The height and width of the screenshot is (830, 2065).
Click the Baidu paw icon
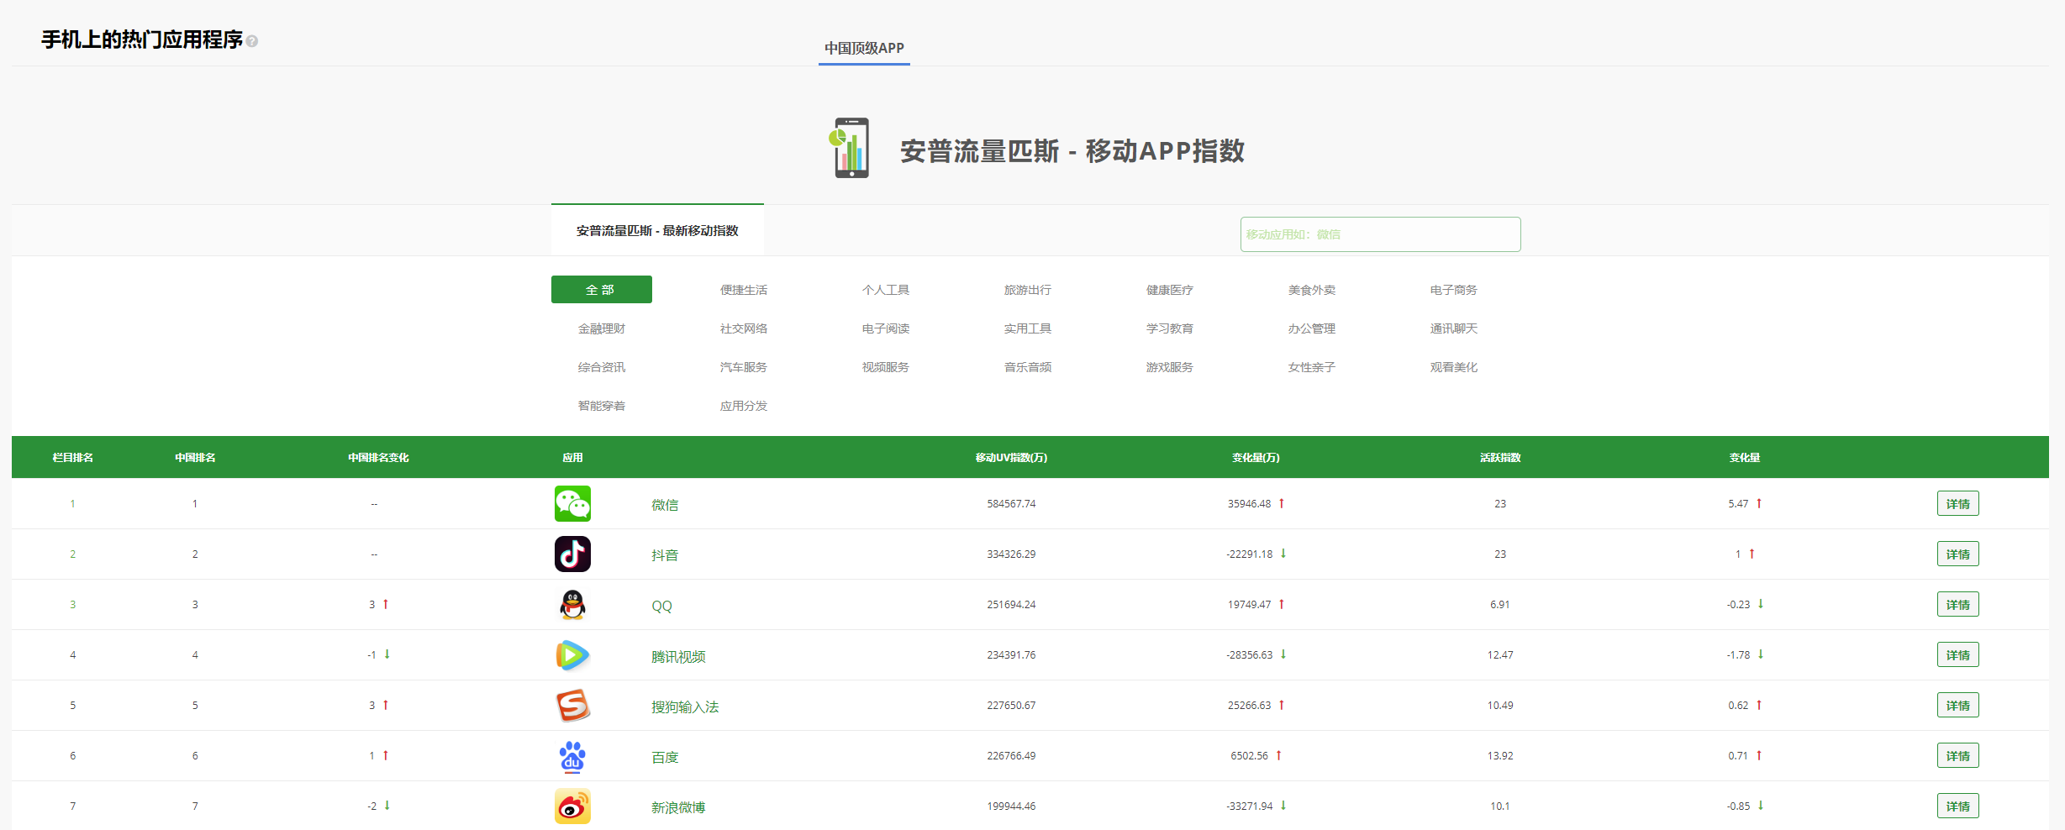coord(572,756)
